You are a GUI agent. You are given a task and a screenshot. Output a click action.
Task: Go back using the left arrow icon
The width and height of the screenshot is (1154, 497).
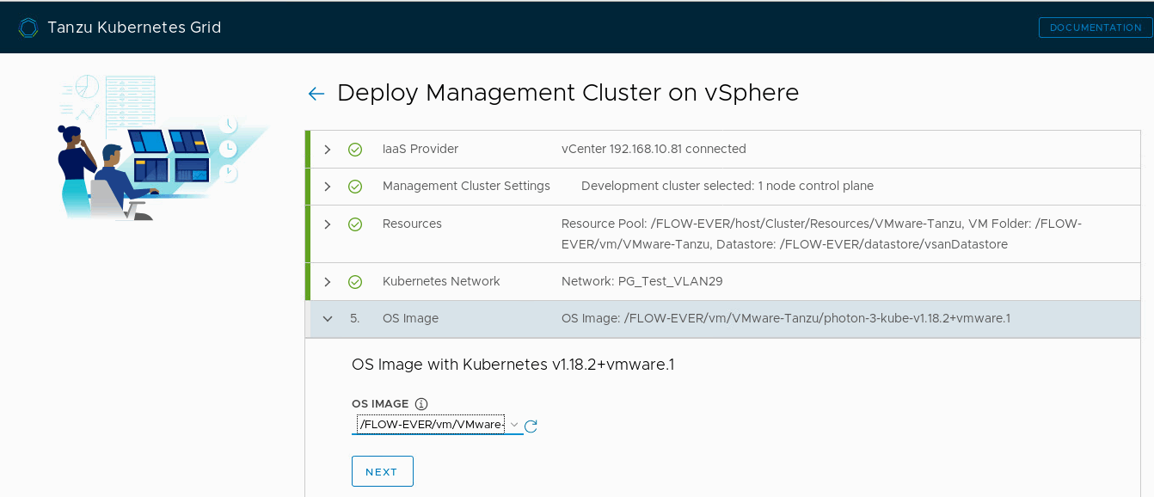pyautogui.click(x=316, y=94)
